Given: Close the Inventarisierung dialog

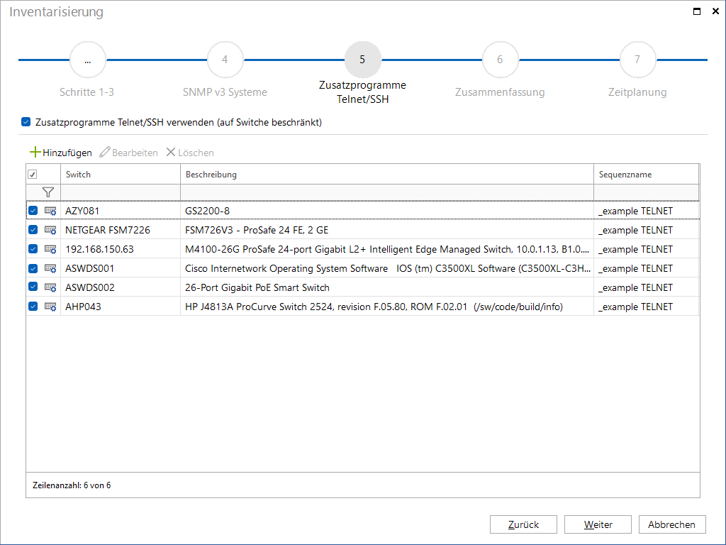Looking at the screenshot, I should tap(715, 11).
